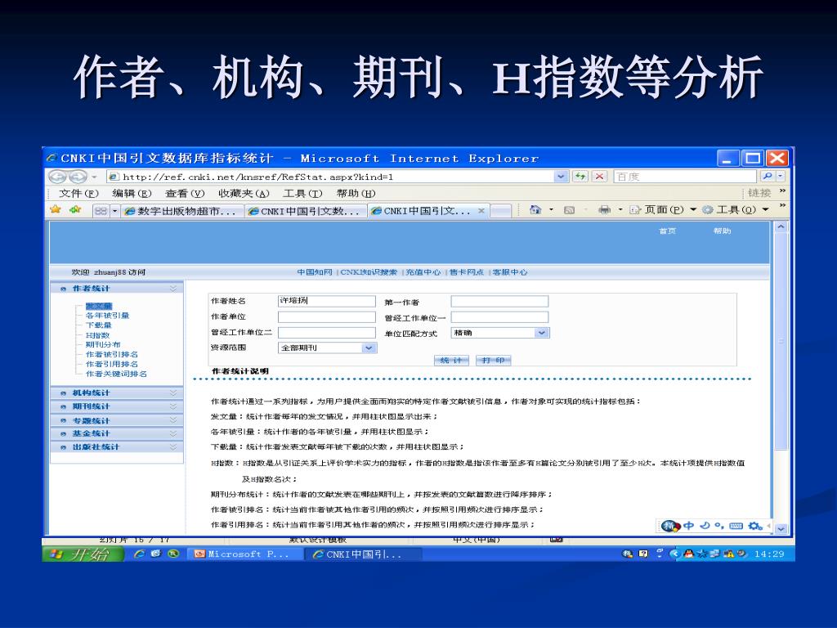Switch to the second CNKI中国引文数 tab
The image size is (837, 628).
306,211
